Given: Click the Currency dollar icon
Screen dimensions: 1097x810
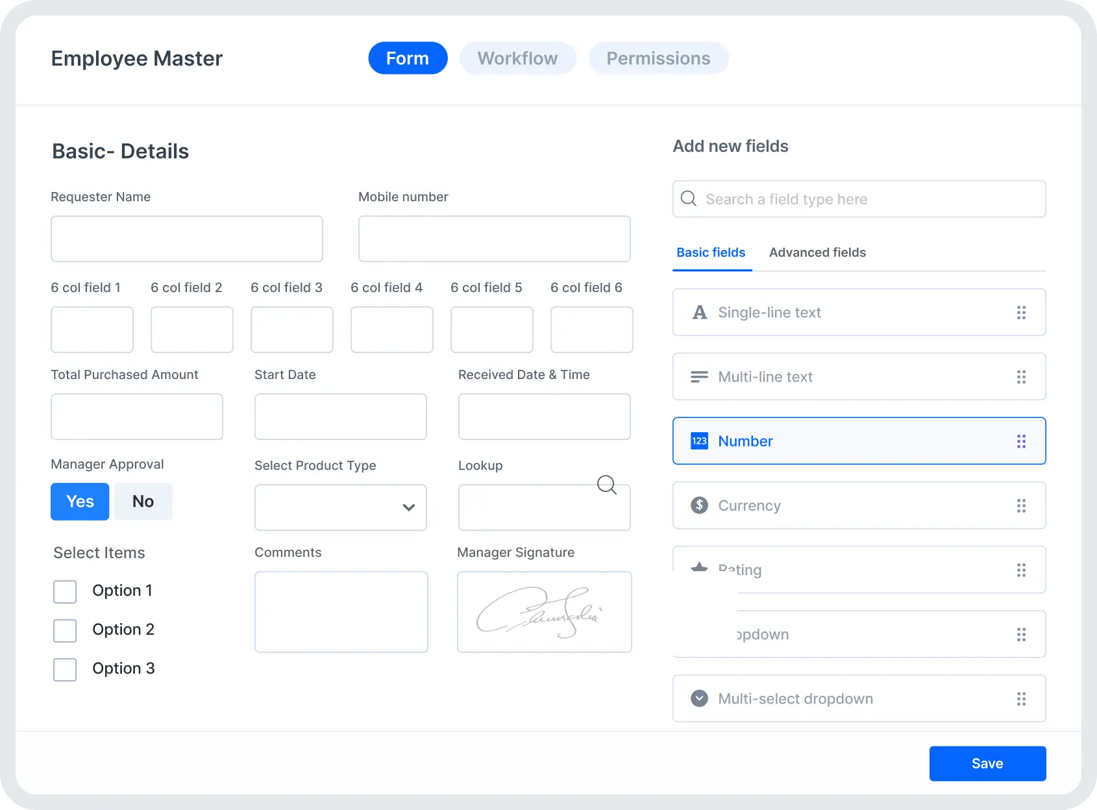Looking at the screenshot, I should point(699,506).
